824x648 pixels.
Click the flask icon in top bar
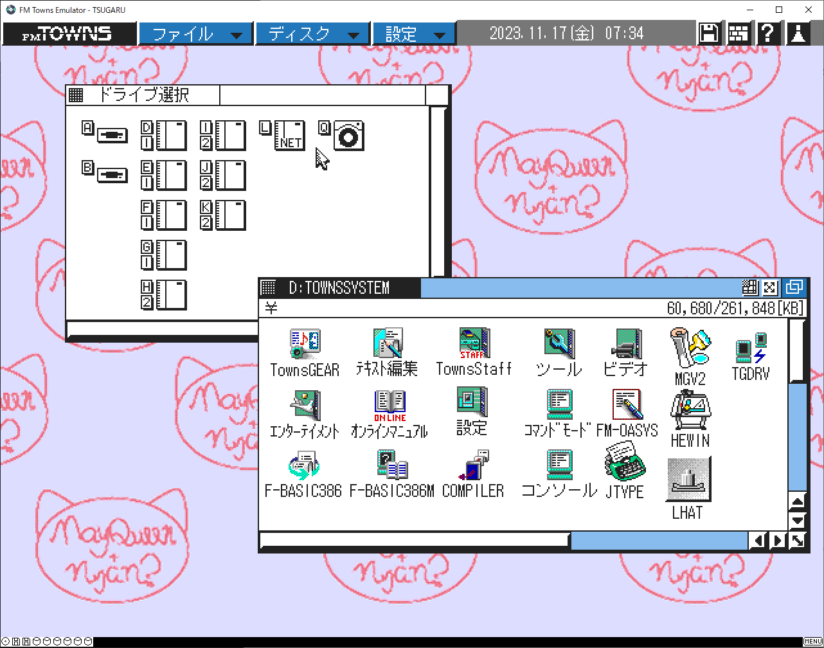[798, 33]
